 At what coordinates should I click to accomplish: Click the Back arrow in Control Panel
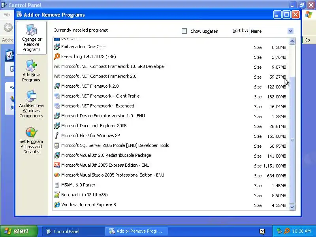point(8,27)
